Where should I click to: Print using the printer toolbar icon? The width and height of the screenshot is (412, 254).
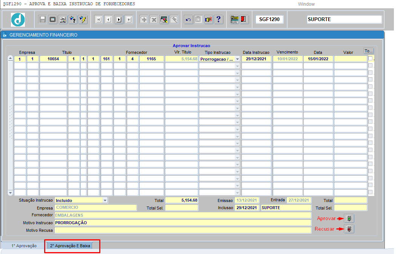point(63,20)
